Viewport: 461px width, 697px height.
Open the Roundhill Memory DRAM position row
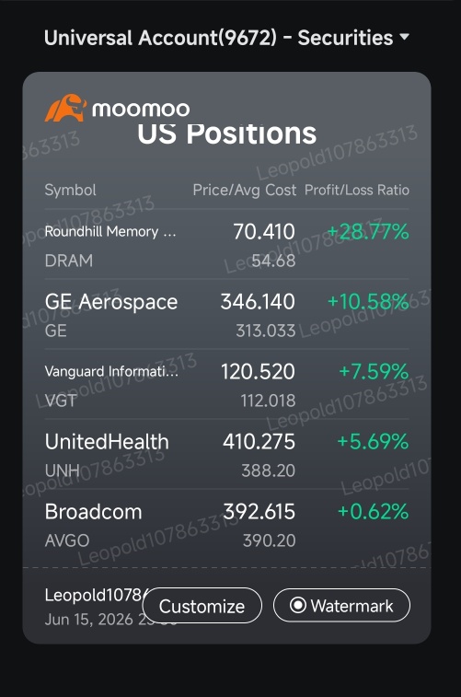click(226, 245)
